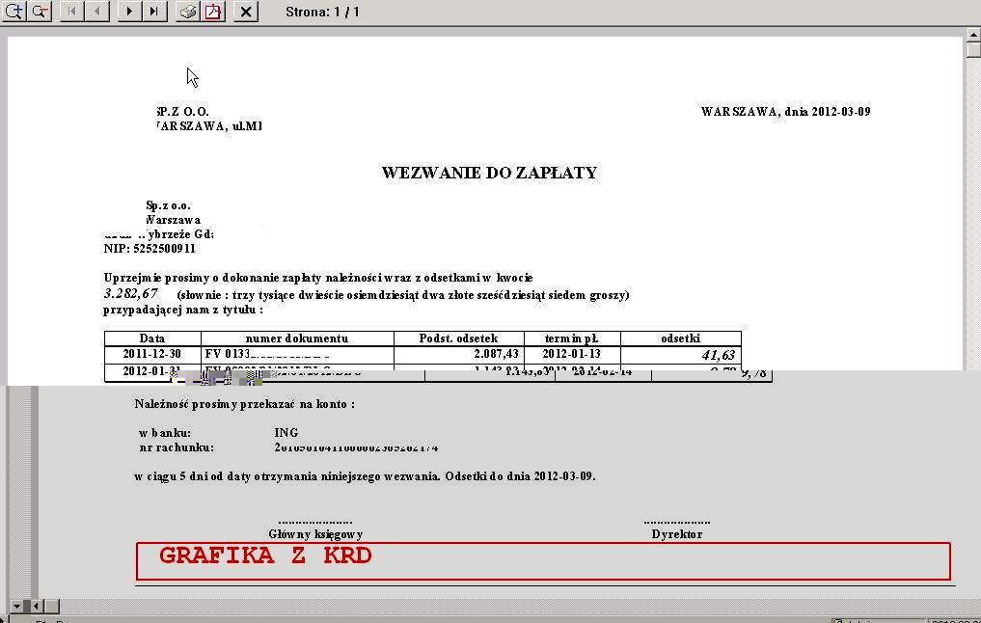Click the '2012-01-13' due date cell
The image size is (981, 623).
(x=571, y=354)
